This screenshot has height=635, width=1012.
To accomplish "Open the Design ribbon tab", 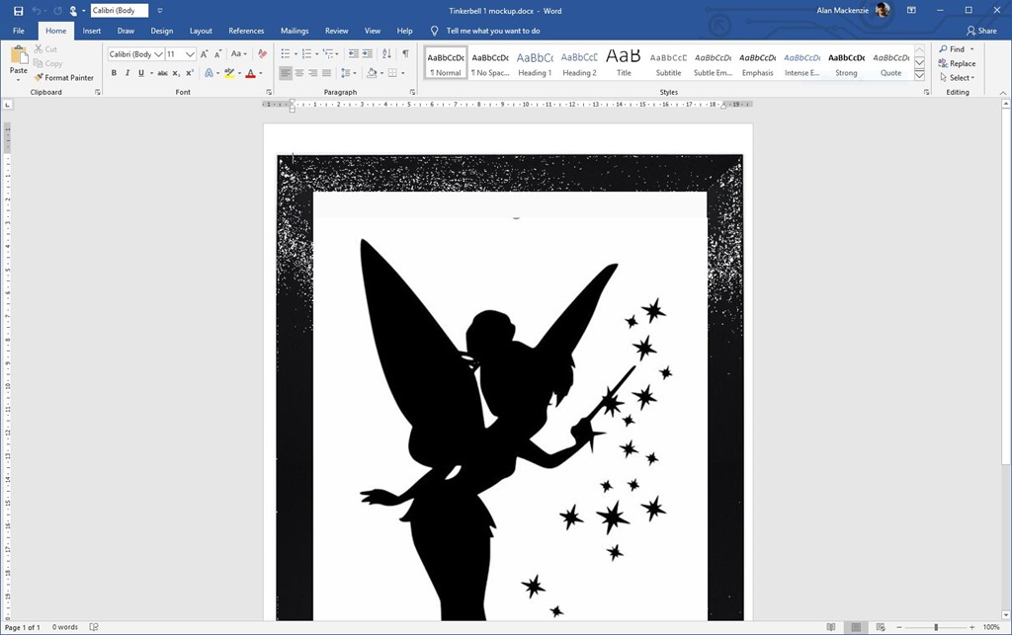I will click(161, 31).
